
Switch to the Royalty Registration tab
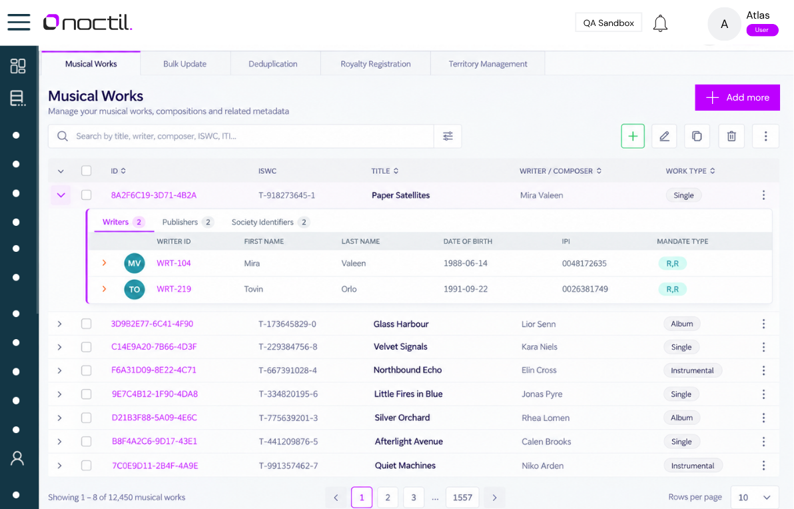click(376, 64)
